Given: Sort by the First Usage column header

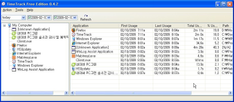Looking at the screenshot, I should [x=136, y=26].
